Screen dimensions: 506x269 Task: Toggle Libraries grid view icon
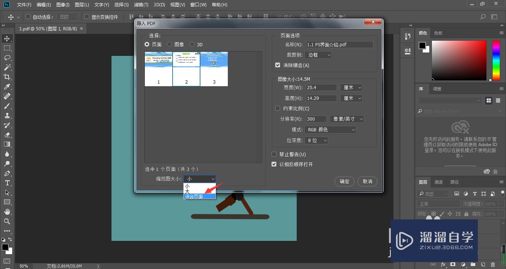point(489,100)
